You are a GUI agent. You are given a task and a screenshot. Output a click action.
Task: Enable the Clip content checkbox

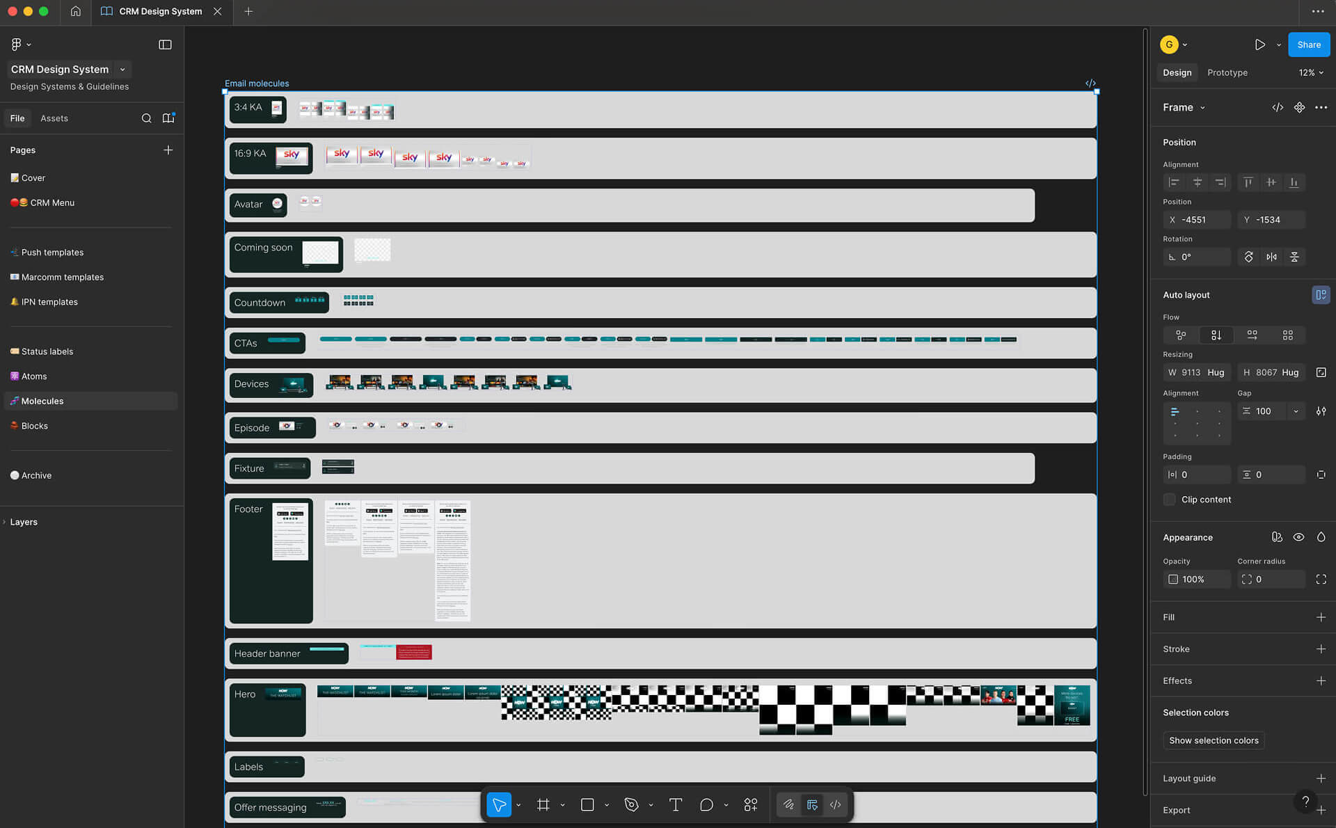tap(1170, 500)
